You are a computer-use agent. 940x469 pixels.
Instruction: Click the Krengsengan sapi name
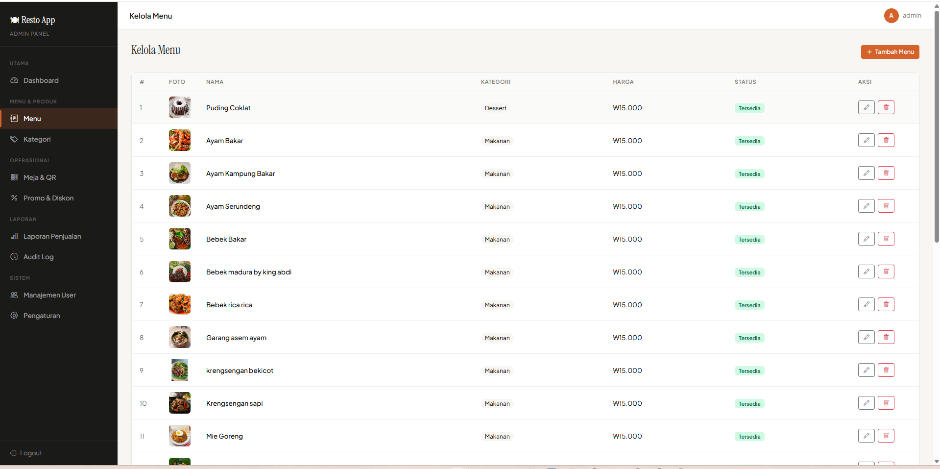[x=234, y=403]
